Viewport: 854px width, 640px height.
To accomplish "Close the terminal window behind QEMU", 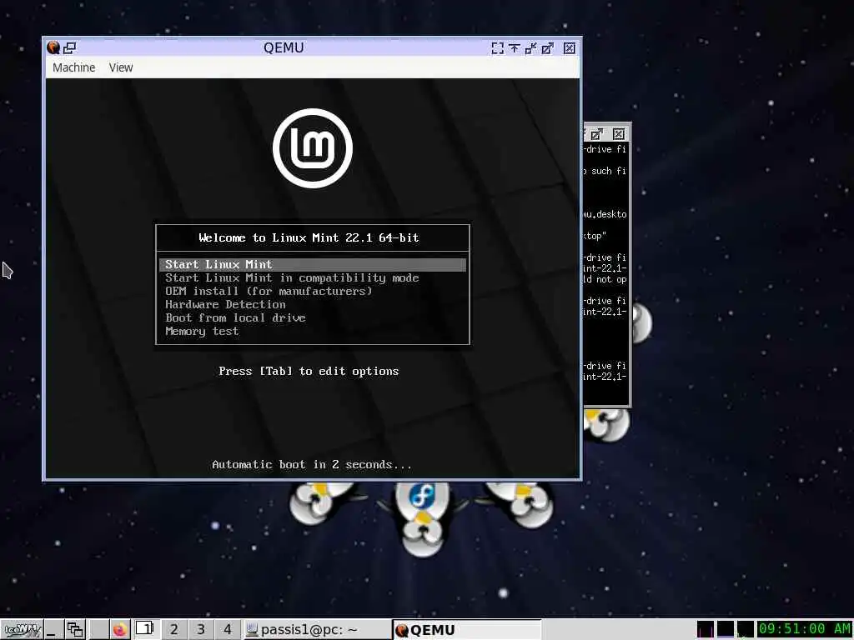I will coord(619,134).
